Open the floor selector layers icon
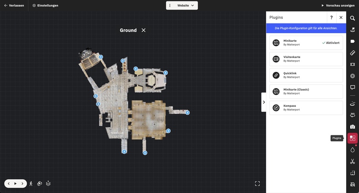Image resolution: width=359 pixels, height=193 pixels. click(x=48, y=184)
